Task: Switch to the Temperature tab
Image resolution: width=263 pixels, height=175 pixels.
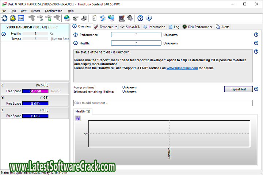Action: pyautogui.click(x=106, y=27)
